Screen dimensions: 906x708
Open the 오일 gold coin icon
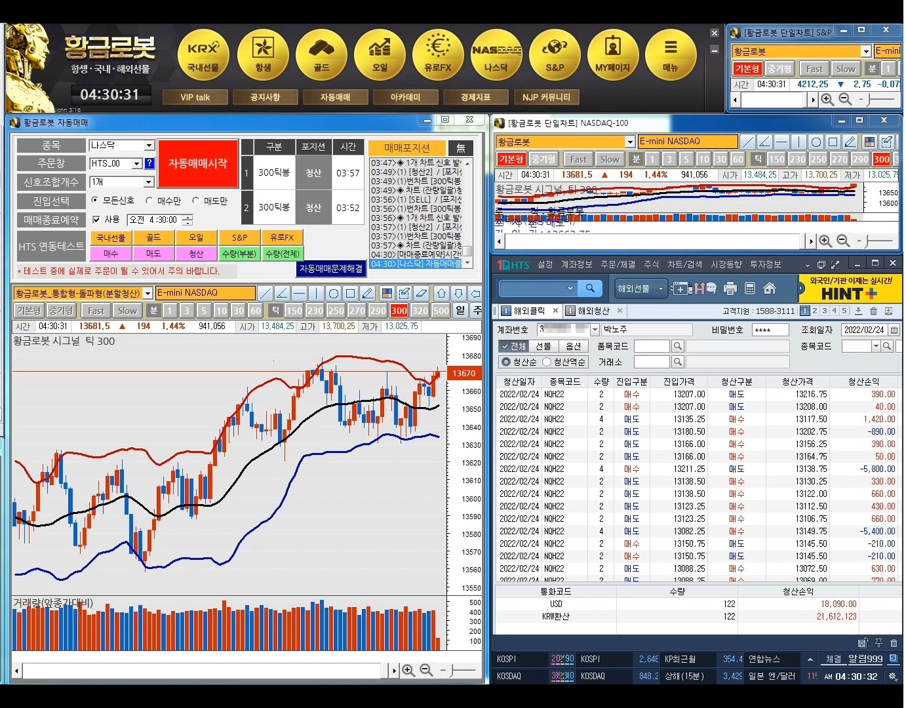pos(380,55)
